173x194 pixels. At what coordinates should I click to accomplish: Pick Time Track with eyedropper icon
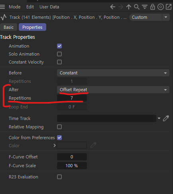tap(166, 118)
